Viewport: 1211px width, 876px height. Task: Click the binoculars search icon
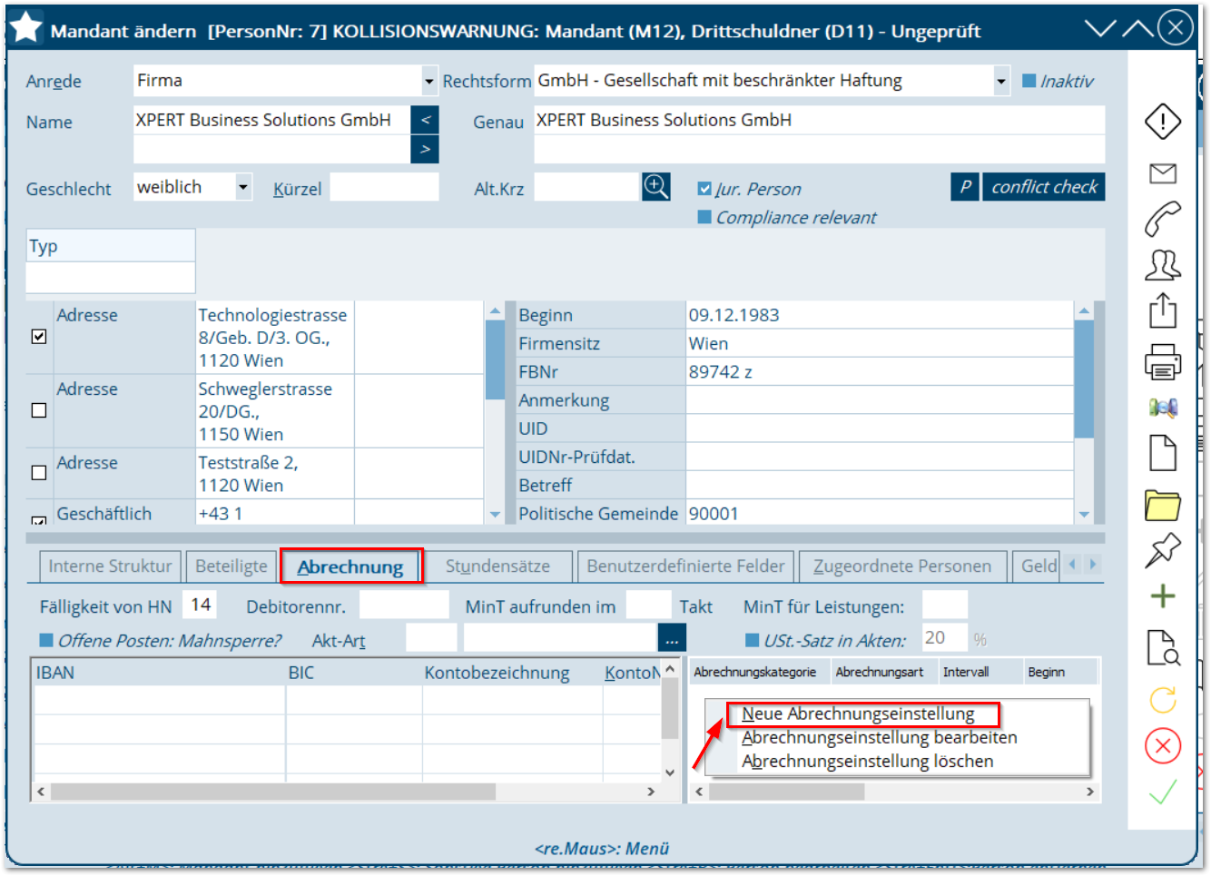pyautogui.click(x=1163, y=408)
